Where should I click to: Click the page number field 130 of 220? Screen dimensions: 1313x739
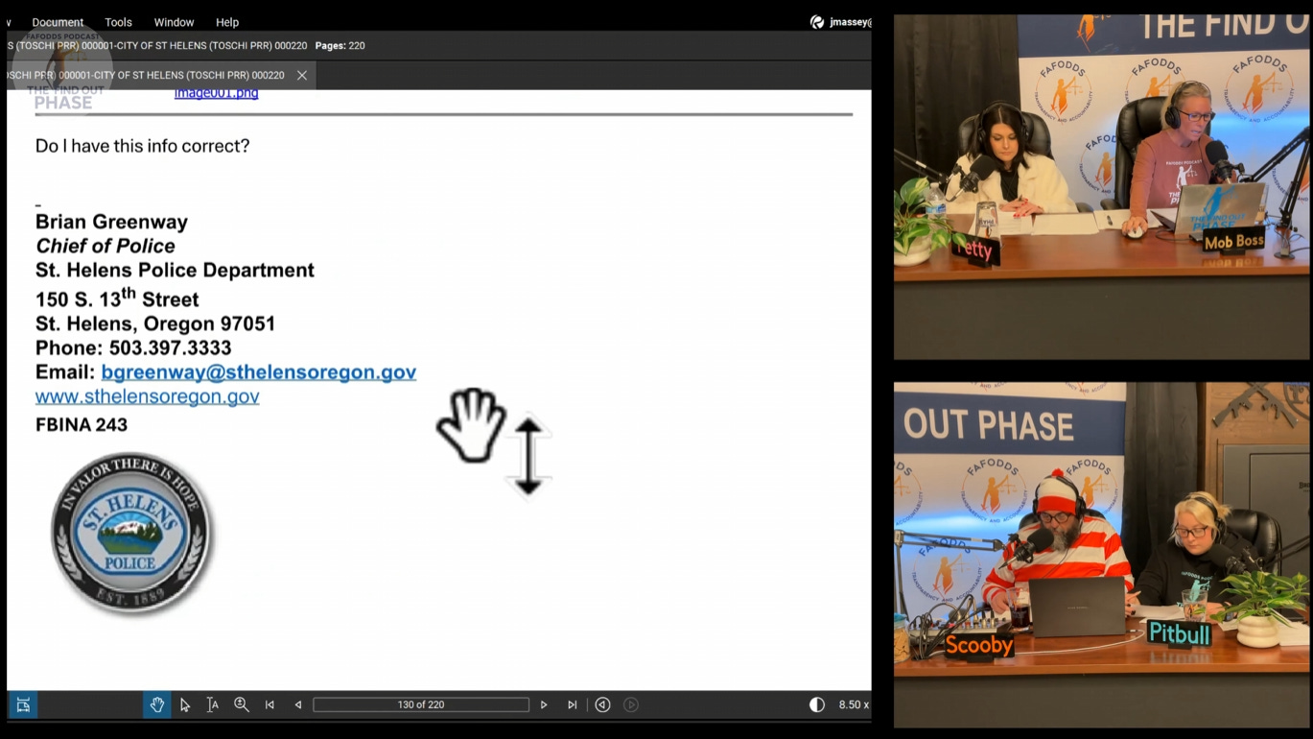click(x=421, y=704)
